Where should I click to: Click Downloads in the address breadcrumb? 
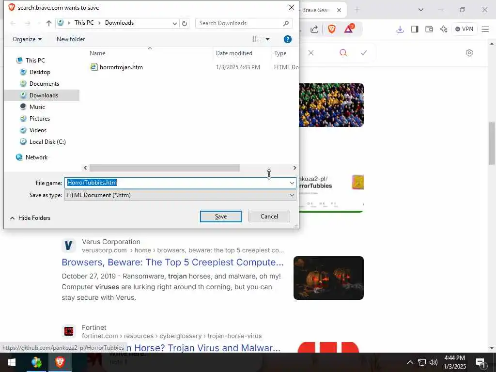(119, 23)
